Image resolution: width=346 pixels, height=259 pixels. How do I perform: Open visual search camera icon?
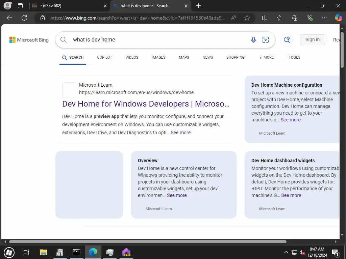click(266, 40)
